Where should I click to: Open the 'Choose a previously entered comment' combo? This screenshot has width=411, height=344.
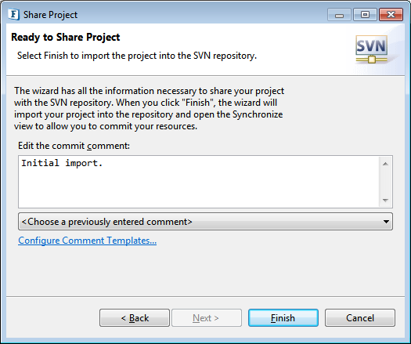(x=205, y=222)
